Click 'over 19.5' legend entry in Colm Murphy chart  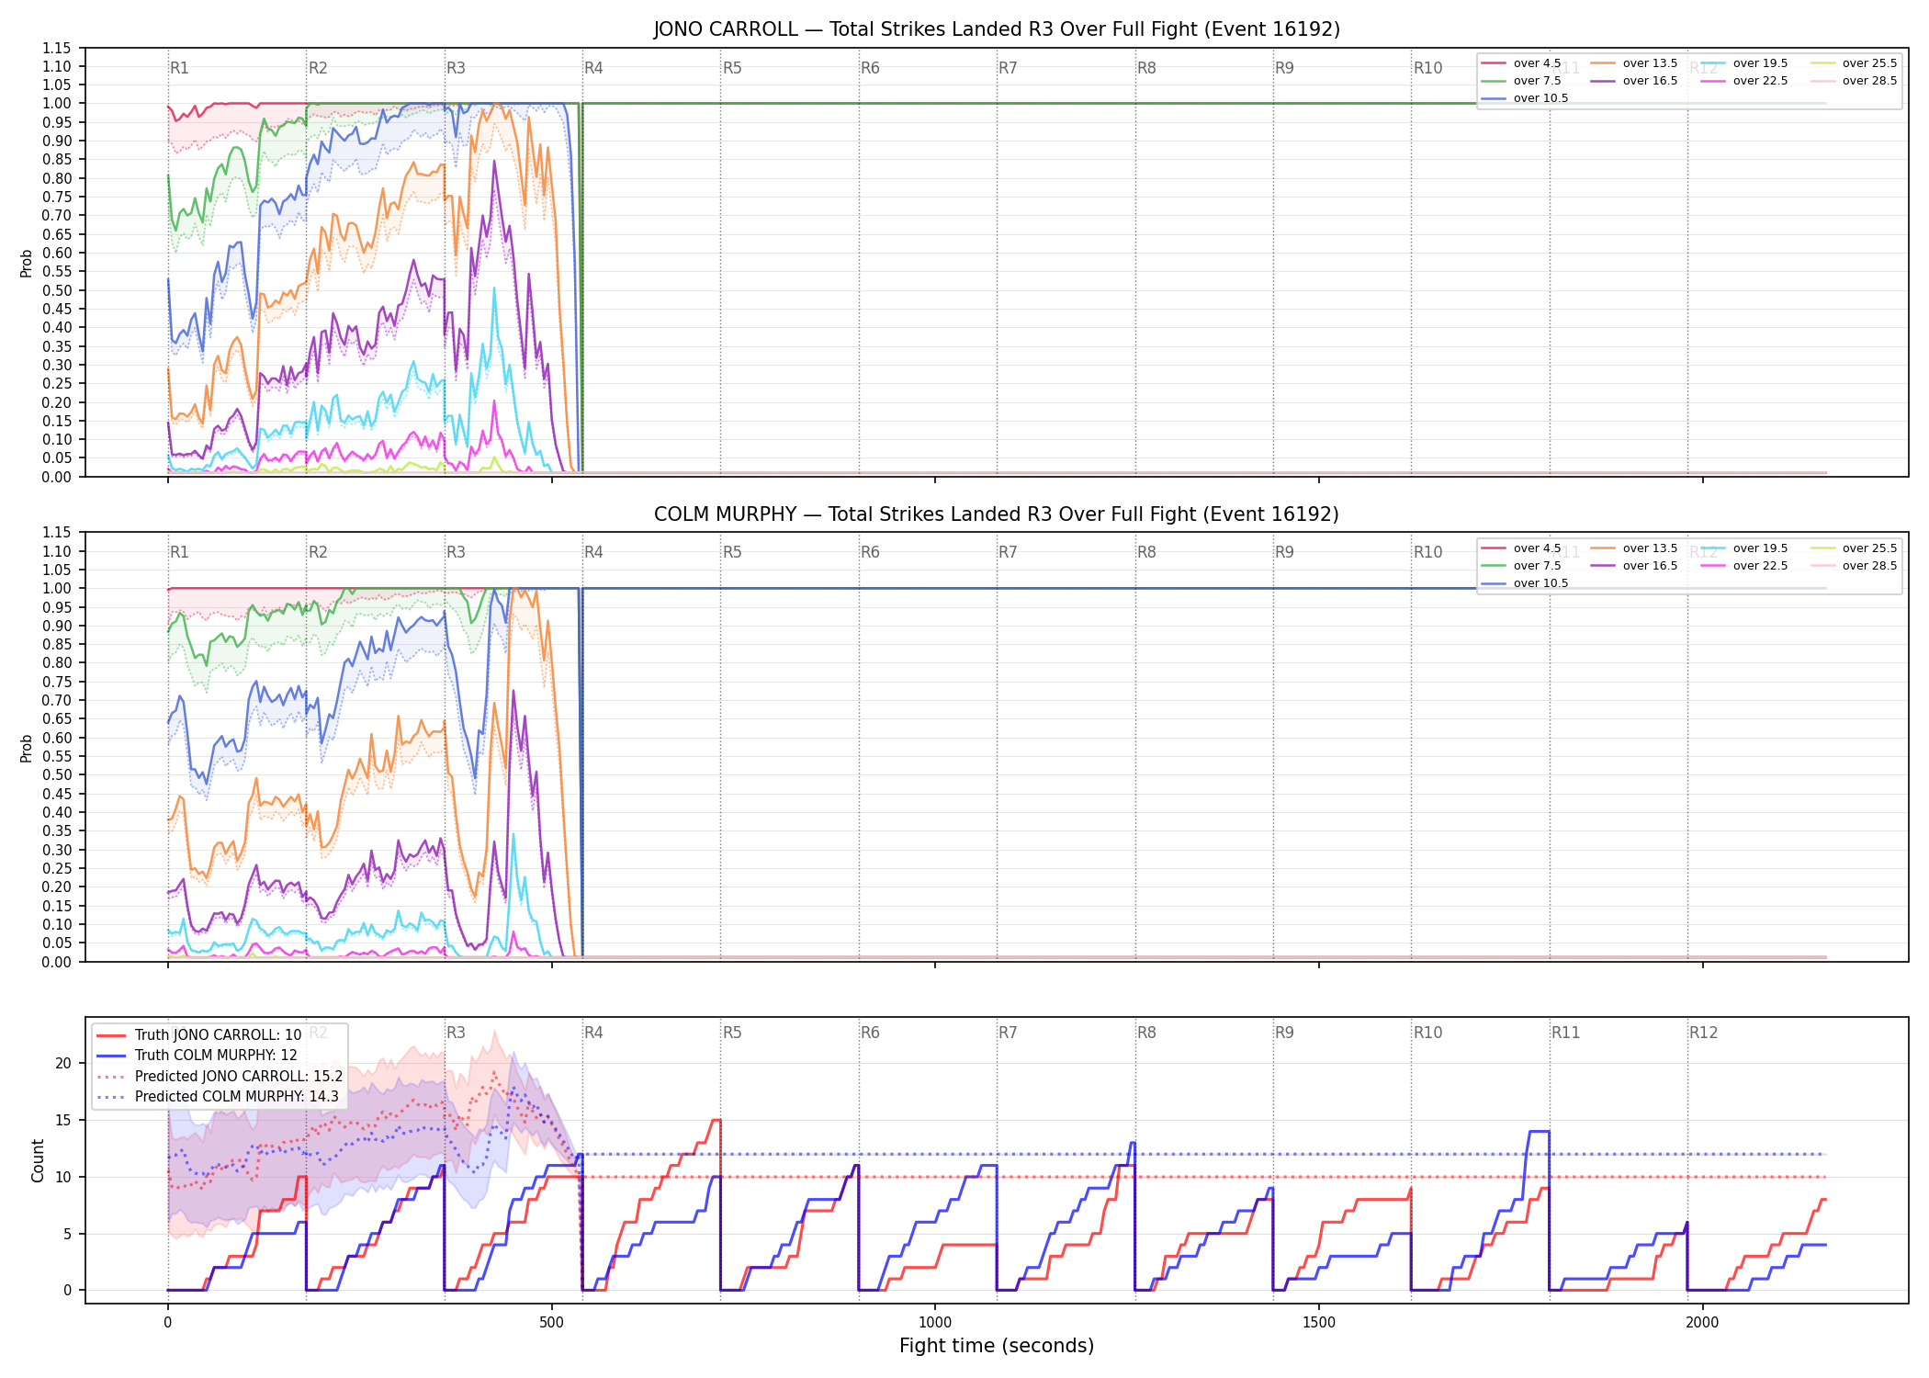[x=1744, y=548]
